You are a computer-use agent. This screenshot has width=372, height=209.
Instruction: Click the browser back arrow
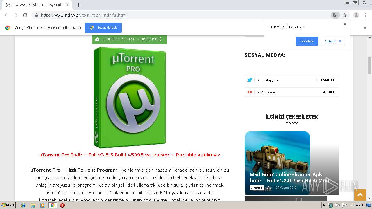click(x=6, y=15)
